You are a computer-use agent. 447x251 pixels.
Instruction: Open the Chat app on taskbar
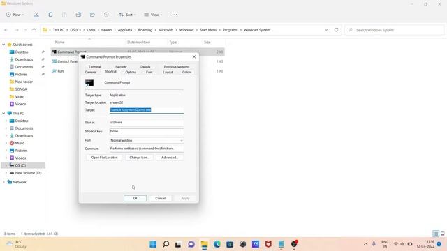(191, 244)
